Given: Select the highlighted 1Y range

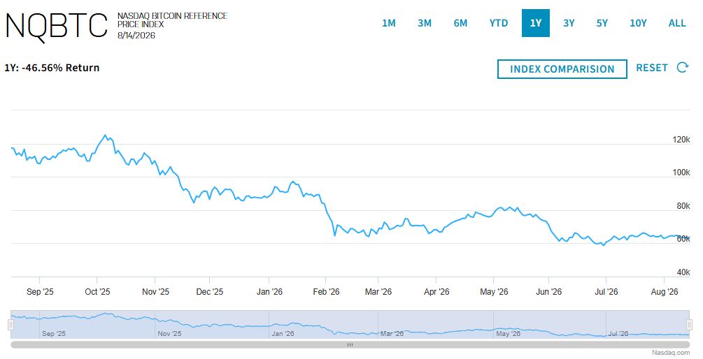Looking at the screenshot, I should 535,23.
